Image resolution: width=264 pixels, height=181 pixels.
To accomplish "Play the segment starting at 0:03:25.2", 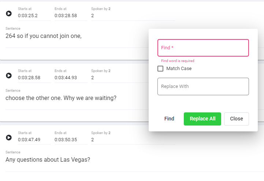I will [x=9, y=14].
